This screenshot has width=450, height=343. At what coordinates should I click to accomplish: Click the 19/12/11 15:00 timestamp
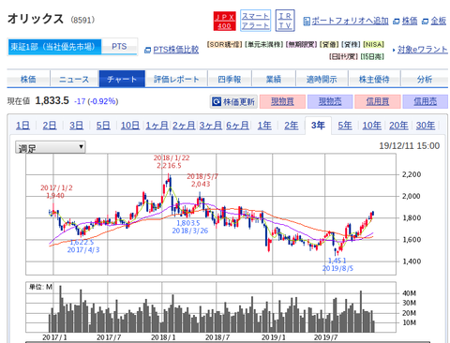click(x=409, y=146)
